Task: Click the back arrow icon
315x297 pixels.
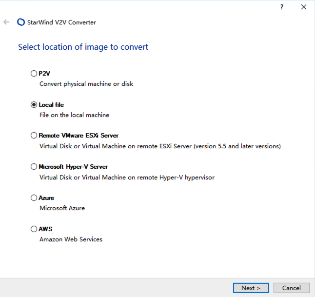Action: click(x=6, y=22)
